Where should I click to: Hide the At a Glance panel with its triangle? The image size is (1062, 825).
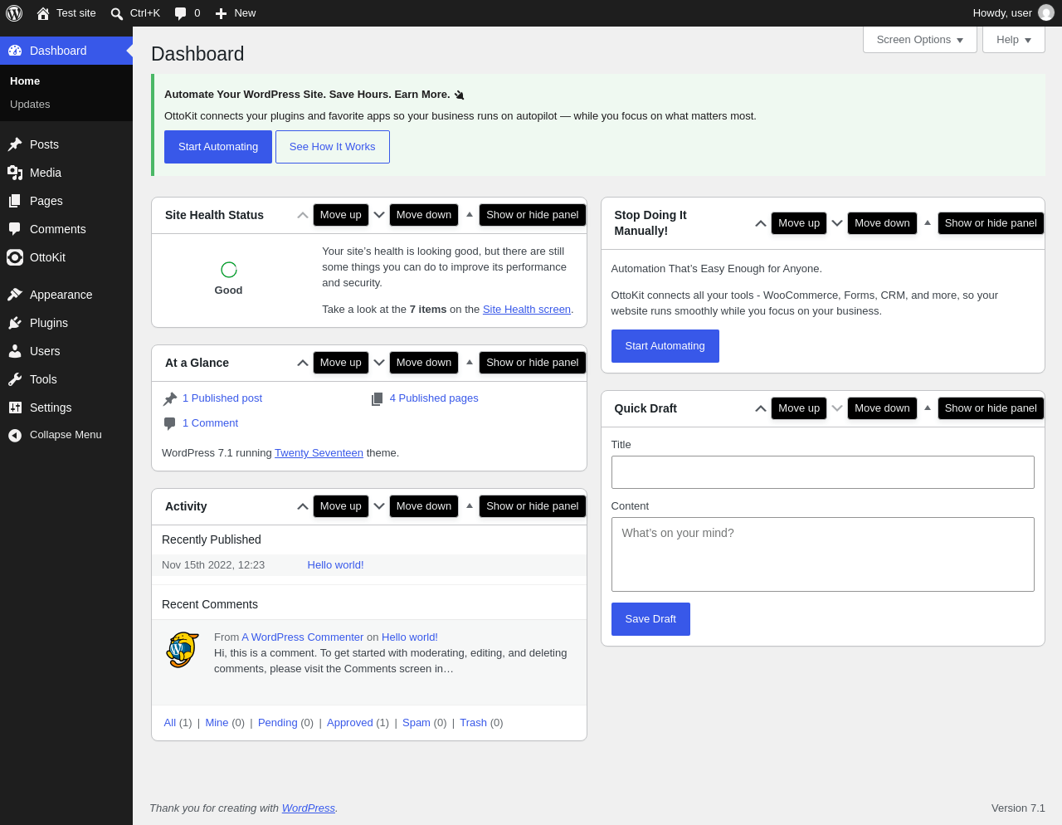pyautogui.click(x=470, y=362)
